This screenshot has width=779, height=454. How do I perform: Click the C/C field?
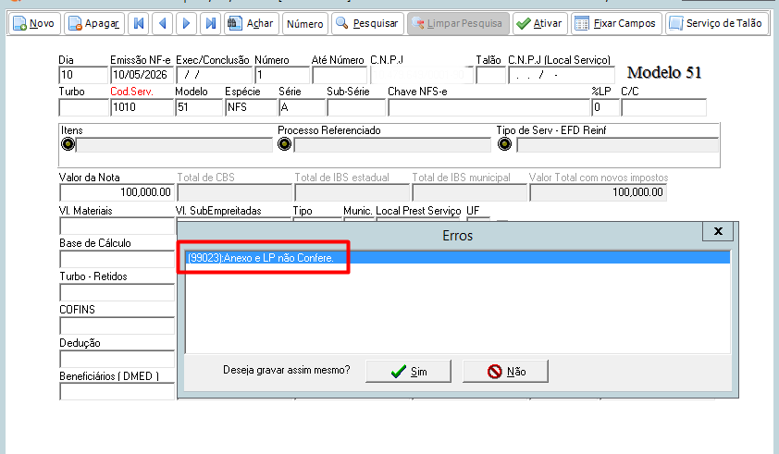click(663, 107)
